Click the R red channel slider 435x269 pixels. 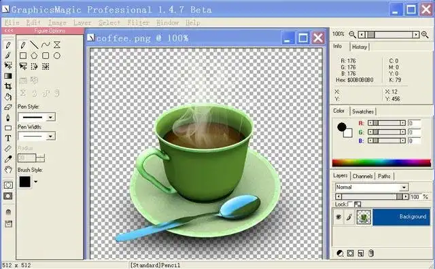point(387,123)
